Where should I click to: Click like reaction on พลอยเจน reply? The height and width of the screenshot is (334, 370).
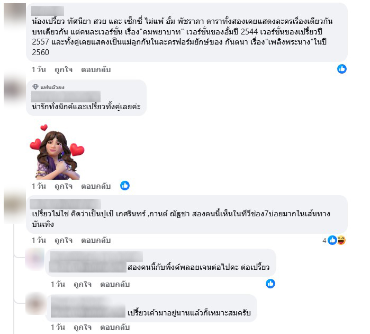coord(270,284)
